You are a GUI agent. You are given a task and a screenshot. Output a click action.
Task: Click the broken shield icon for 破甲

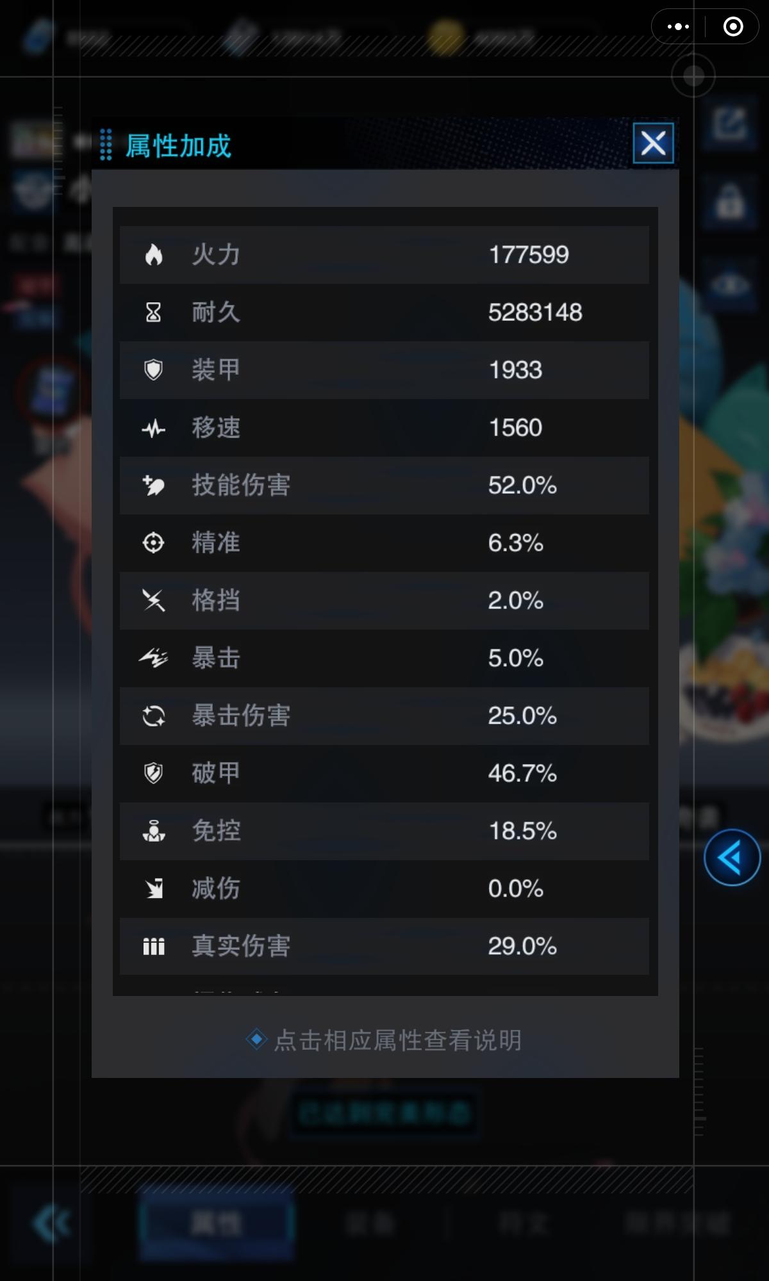coord(154,774)
